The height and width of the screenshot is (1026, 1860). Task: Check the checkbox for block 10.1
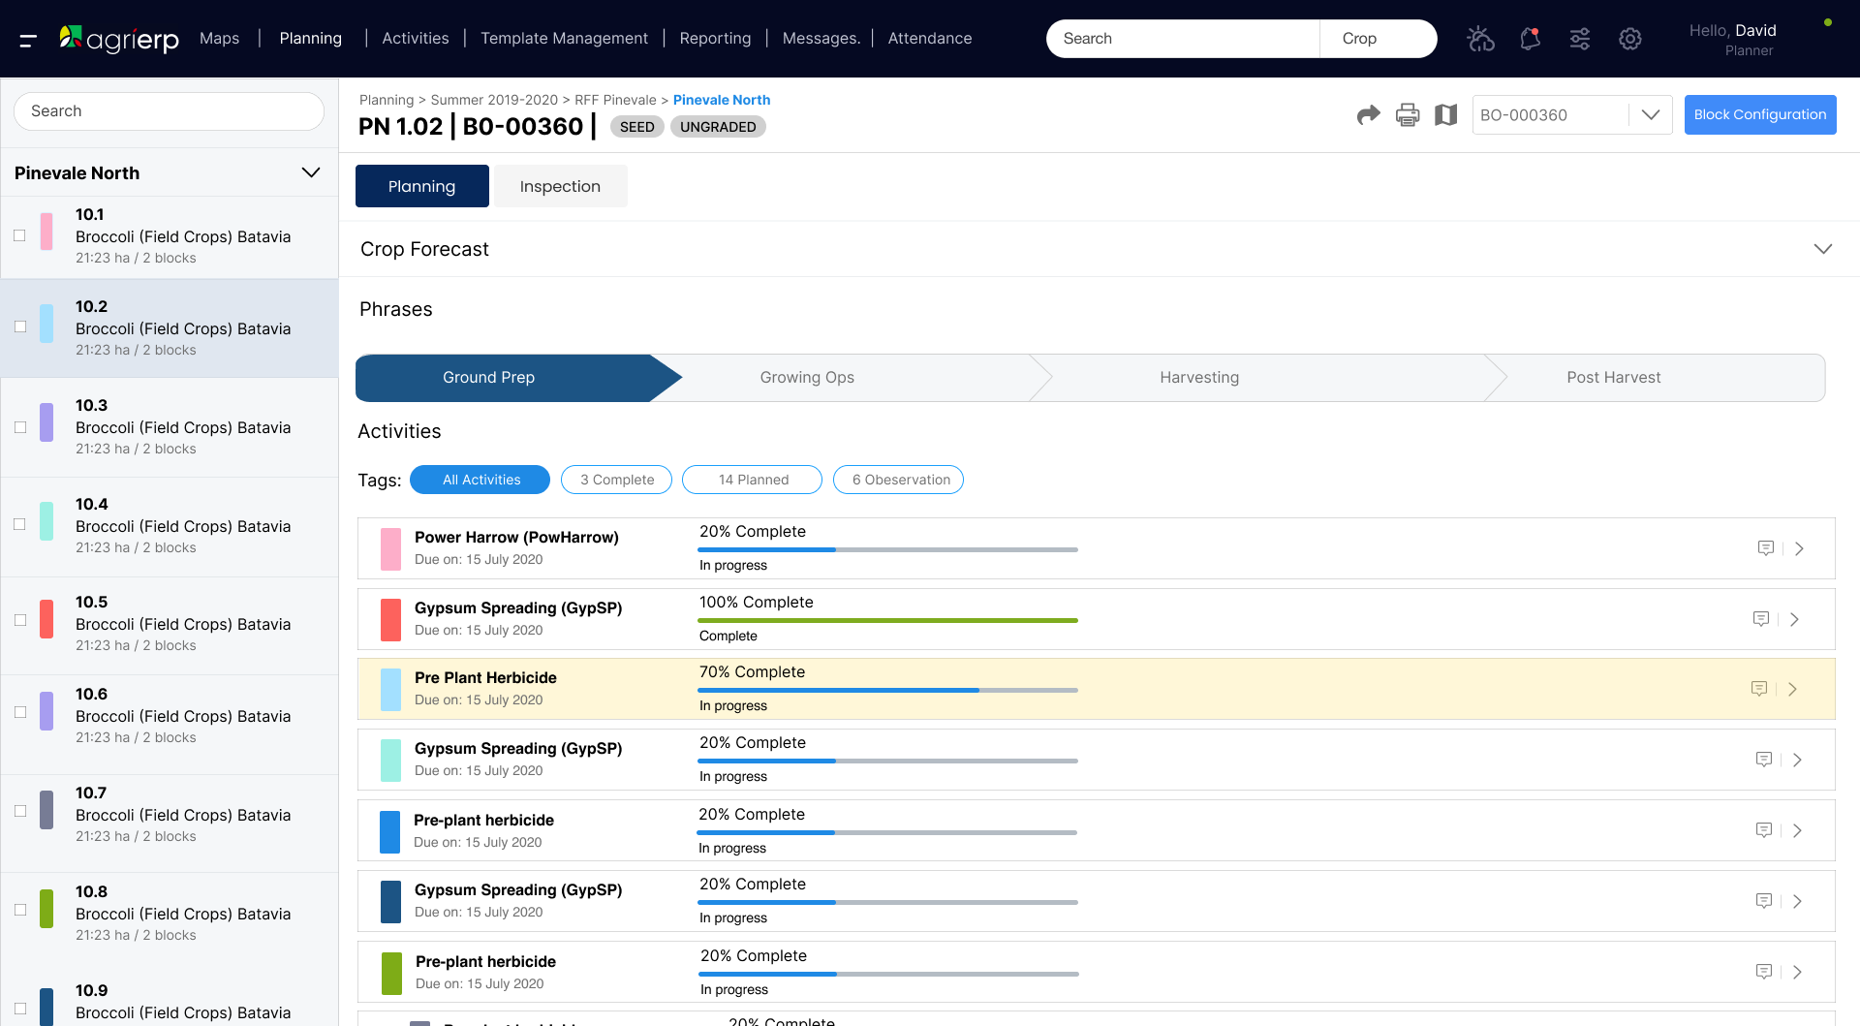(x=19, y=233)
